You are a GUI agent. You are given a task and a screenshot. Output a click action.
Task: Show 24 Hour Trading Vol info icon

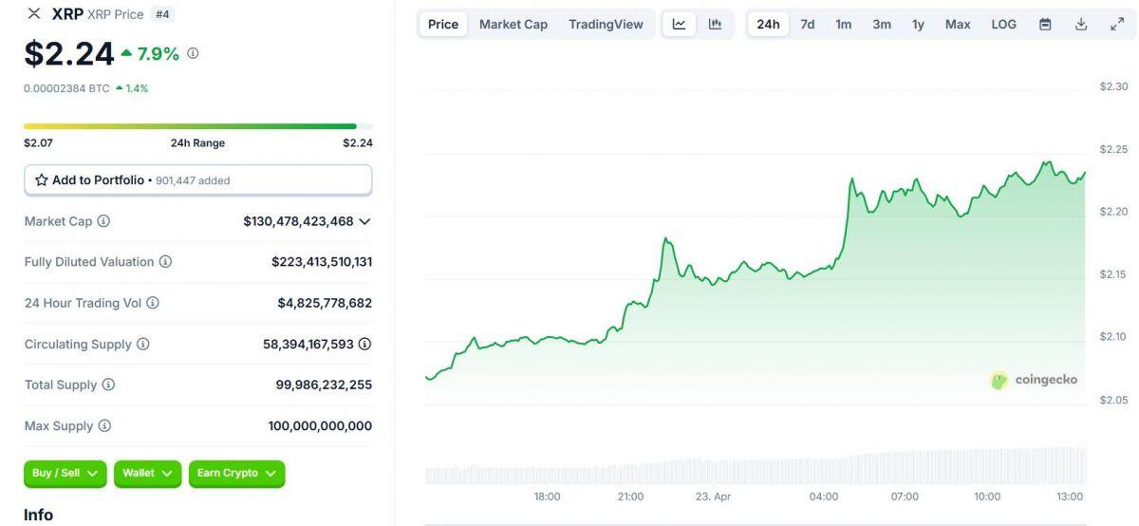[153, 303]
